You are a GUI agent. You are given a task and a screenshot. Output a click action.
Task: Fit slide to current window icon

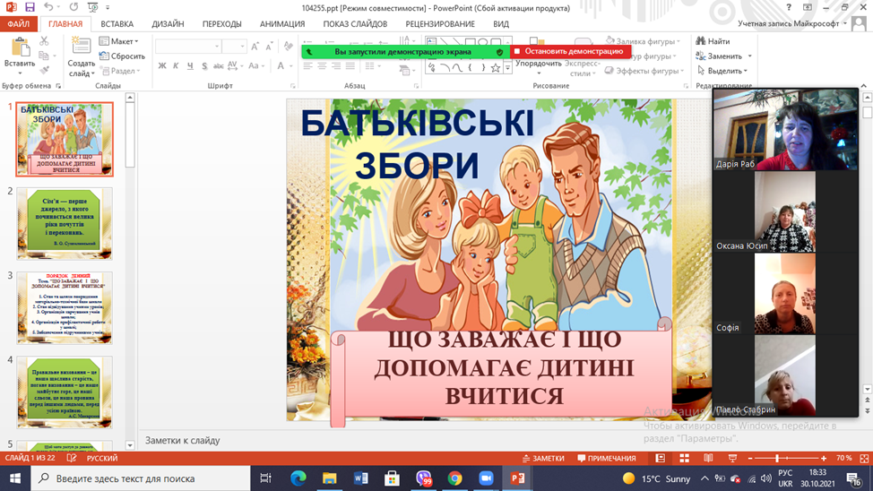point(864,458)
